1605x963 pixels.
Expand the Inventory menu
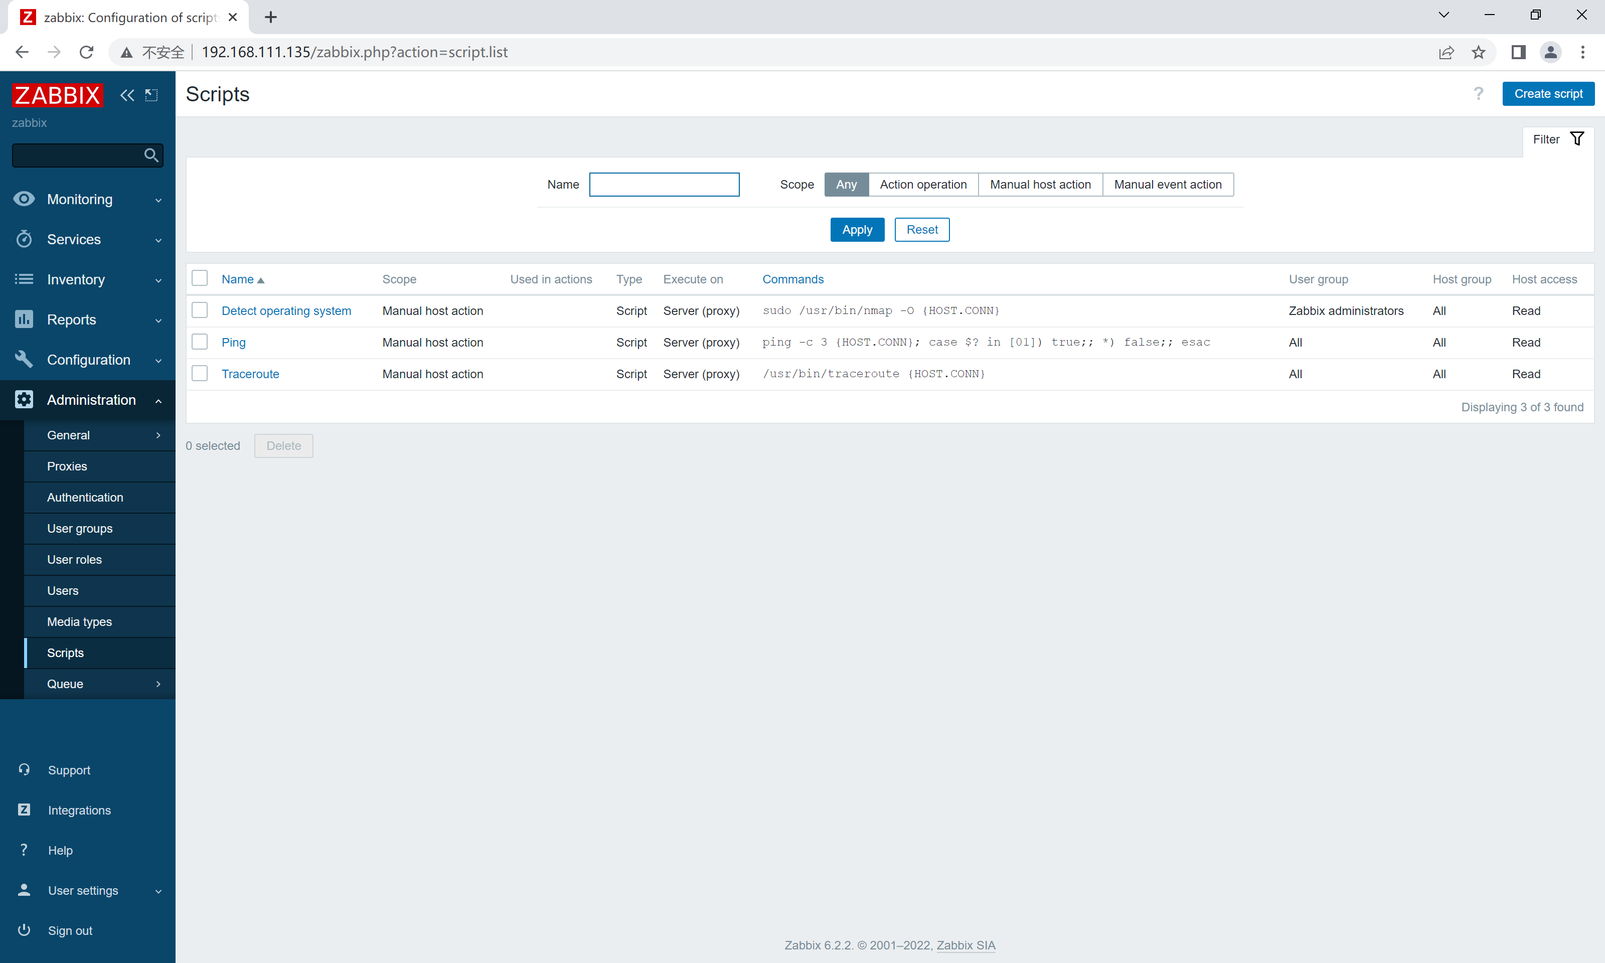point(88,280)
